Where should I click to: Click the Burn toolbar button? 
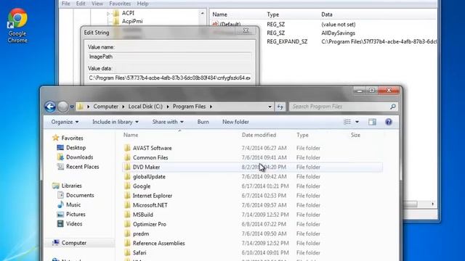[x=203, y=122]
